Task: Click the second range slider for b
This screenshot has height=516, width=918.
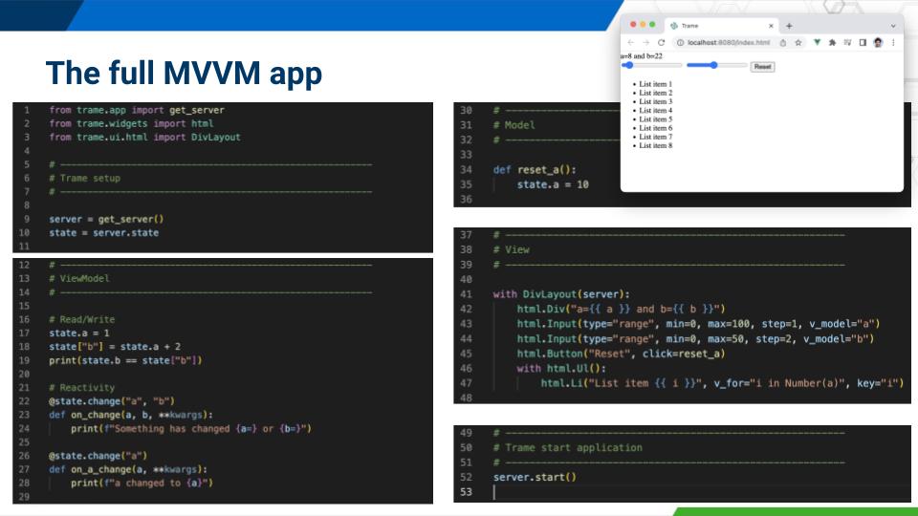Action: coord(716,66)
